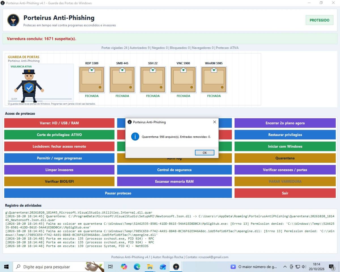This screenshot has width=340, height=272.
Task: Click Escanear memoria RAM
Action: point(174,181)
